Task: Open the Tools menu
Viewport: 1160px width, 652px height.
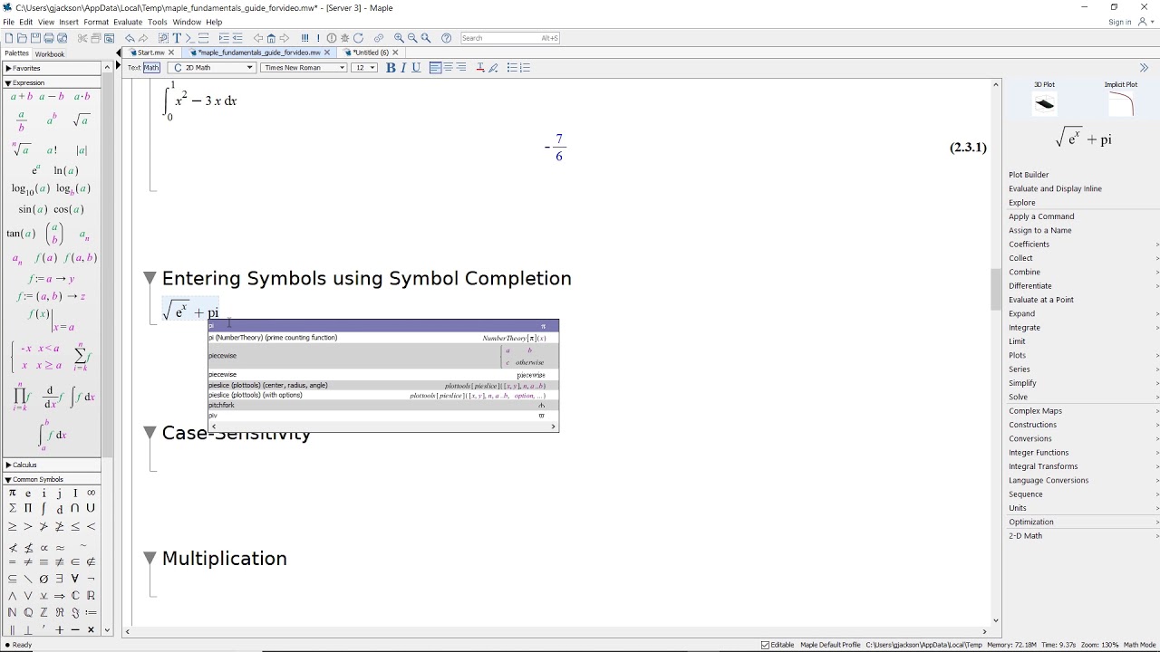Action: (x=158, y=22)
